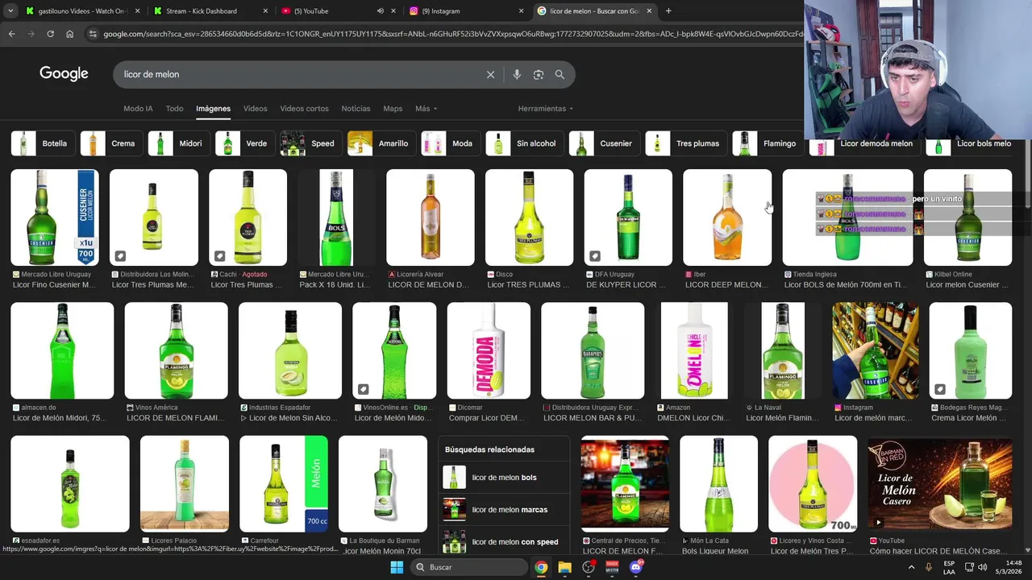The image size is (1032, 580).
Task: Reload the page with the refresh icon
Action: (50, 34)
